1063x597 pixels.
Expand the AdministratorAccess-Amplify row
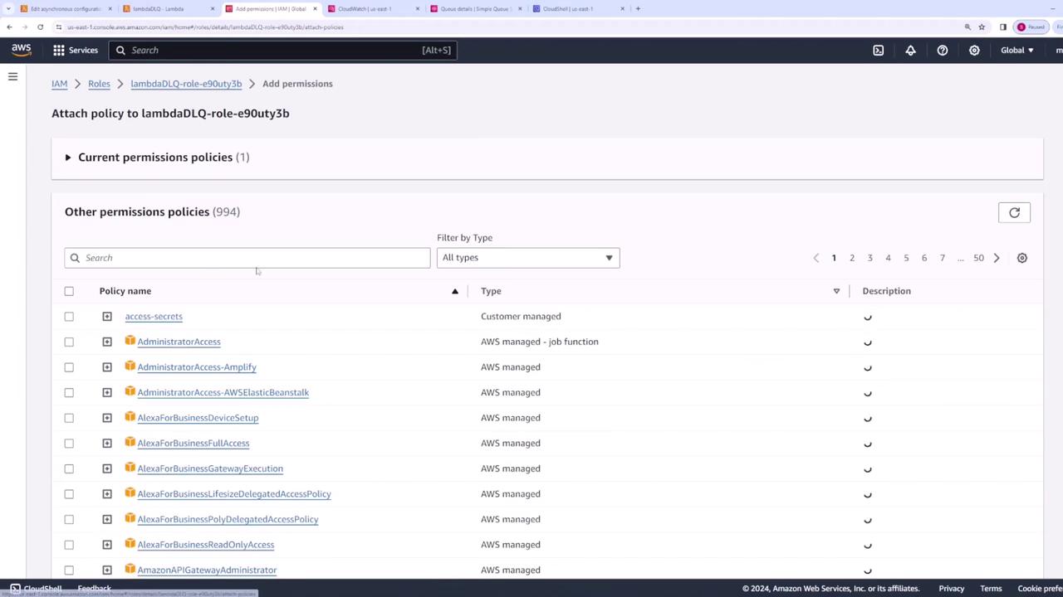coord(107,367)
